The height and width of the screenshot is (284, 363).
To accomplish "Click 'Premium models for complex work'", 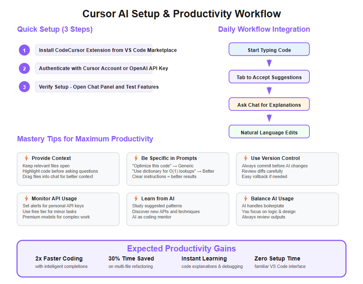I will tap(56, 217).
